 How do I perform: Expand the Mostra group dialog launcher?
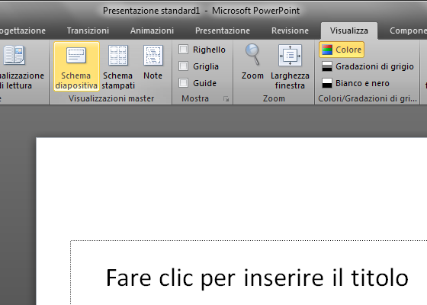pos(226,99)
